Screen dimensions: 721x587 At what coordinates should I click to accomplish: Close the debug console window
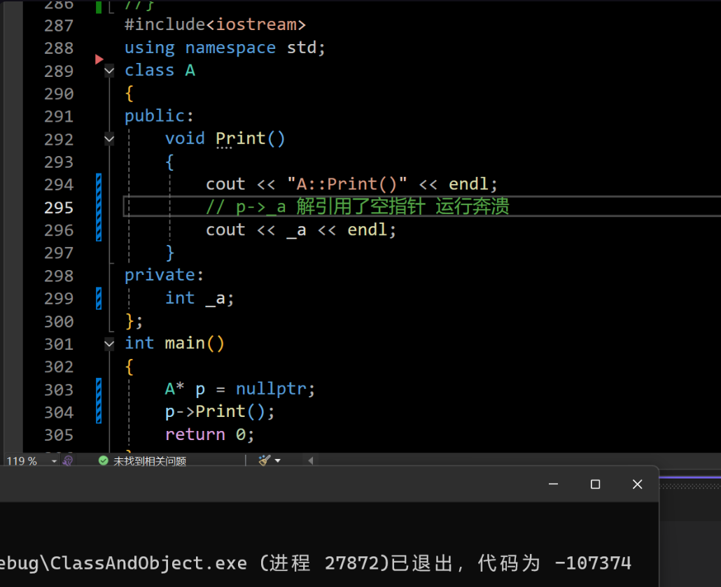(637, 484)
